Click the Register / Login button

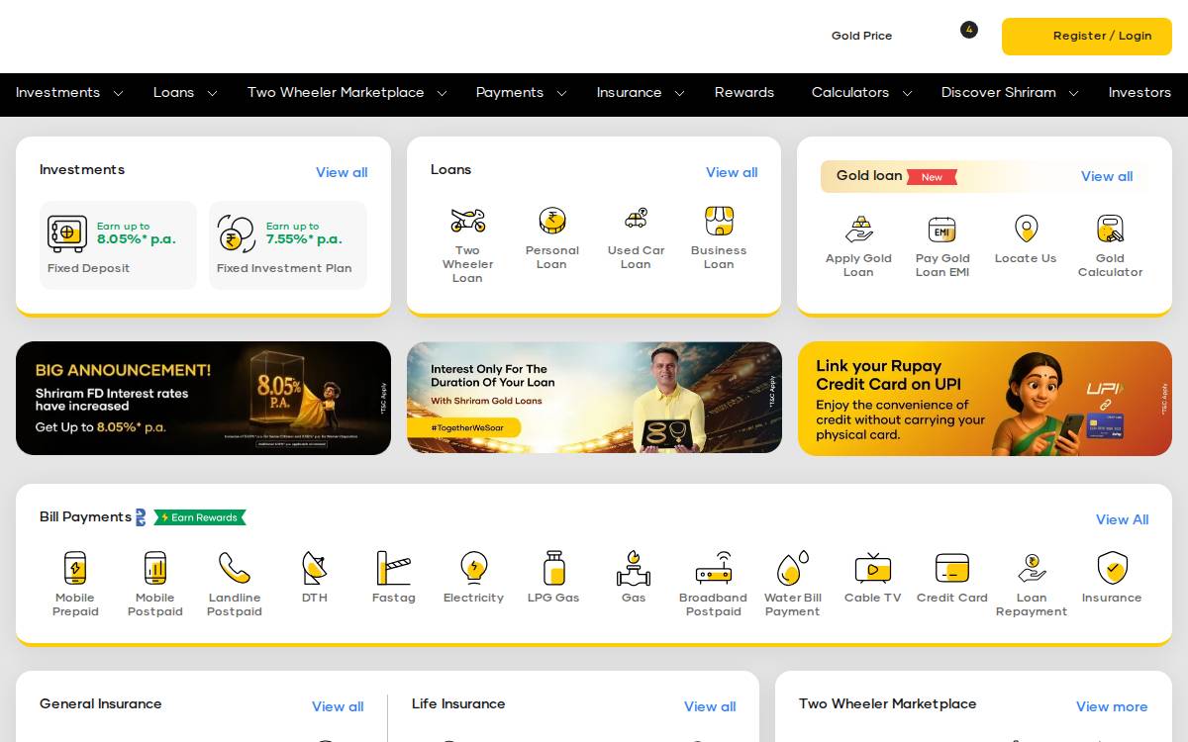tap(1087, 37)
